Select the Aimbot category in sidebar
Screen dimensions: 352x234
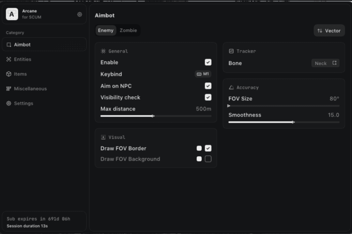pyautogui.click(x=22, y=45)
